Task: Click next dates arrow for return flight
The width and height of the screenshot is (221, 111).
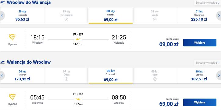Action: coord(219,76)
